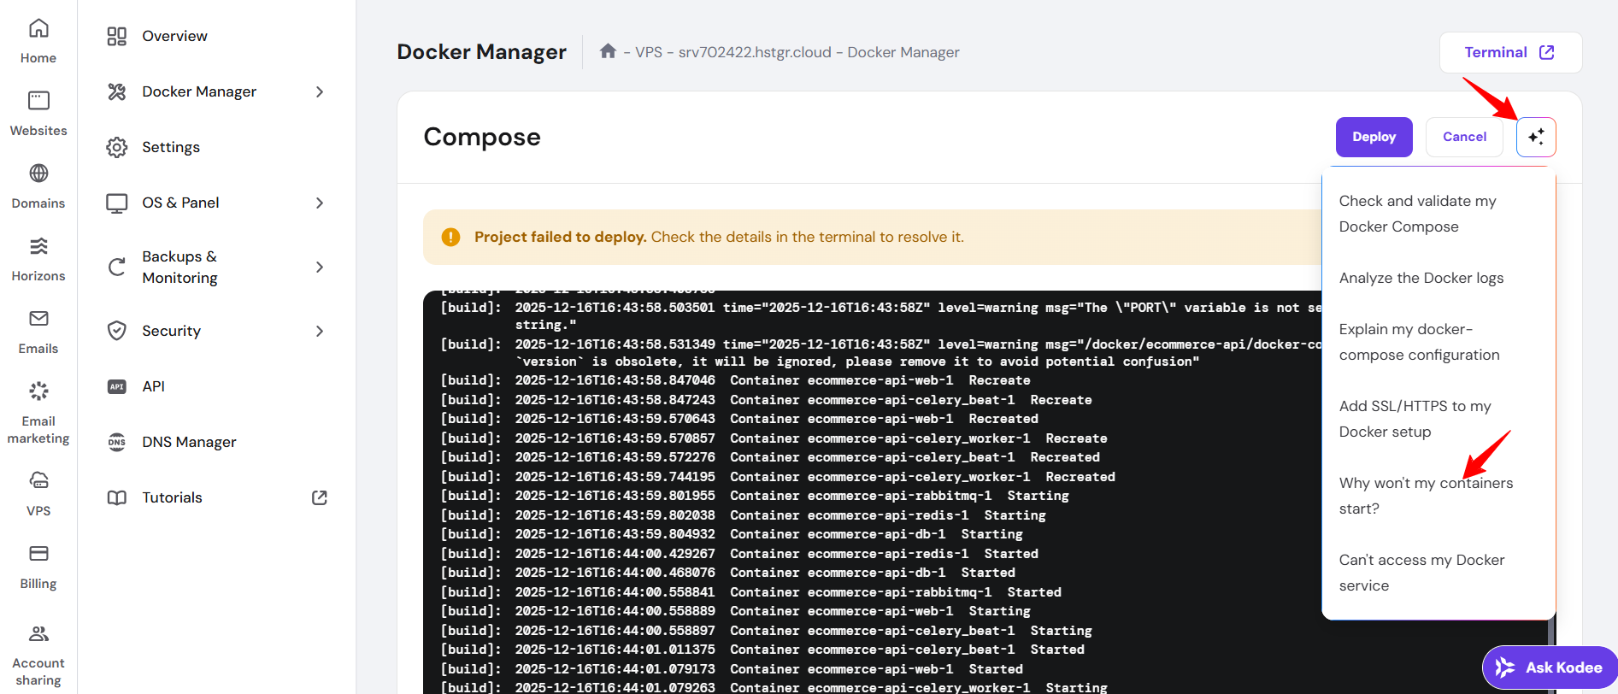Open Emails envelope icon
This screenshot has width=1618, height=694.
pos(38,319)
